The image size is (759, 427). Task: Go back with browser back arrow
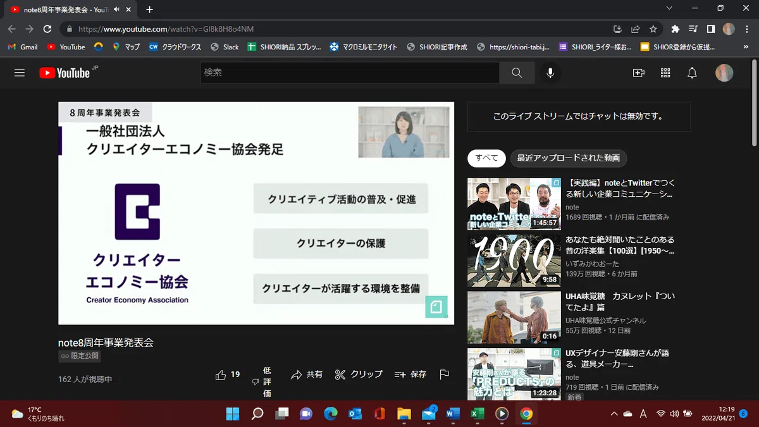point(11,29)
